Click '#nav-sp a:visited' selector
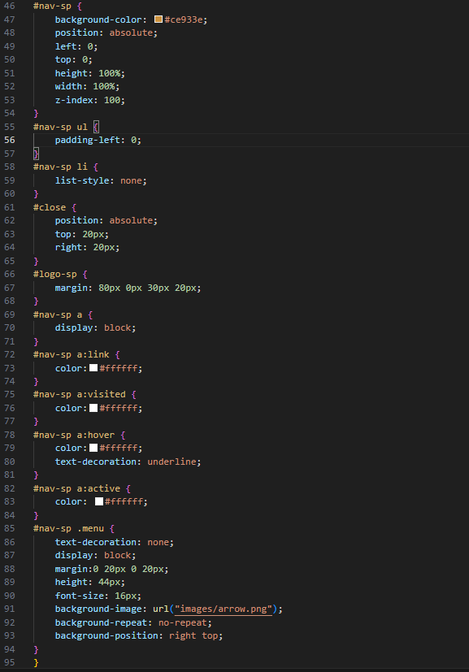 coord(80,394)
